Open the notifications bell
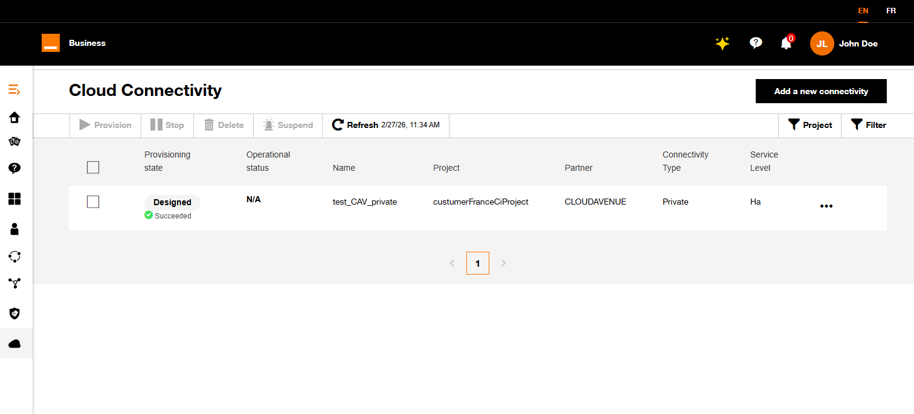 (786, 43)
